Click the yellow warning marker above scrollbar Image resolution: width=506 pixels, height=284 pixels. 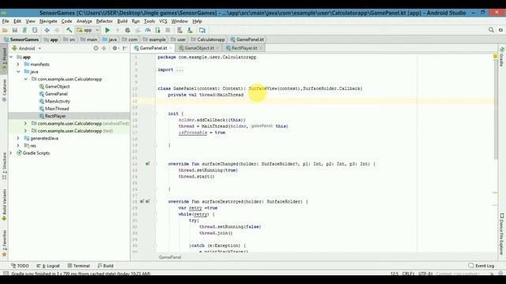(495, 56)
